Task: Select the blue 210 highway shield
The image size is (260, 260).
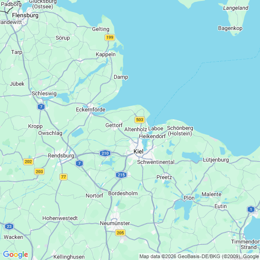Action: 105,153
